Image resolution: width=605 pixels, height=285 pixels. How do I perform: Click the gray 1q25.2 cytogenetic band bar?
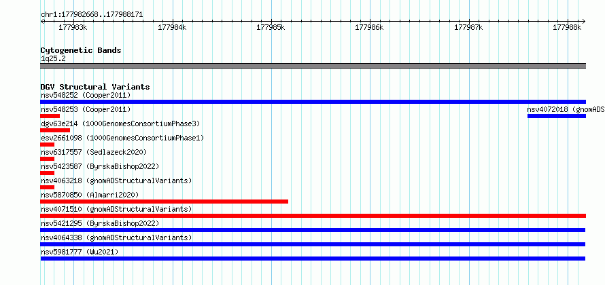pyautogui.click(x=313, y=66)
